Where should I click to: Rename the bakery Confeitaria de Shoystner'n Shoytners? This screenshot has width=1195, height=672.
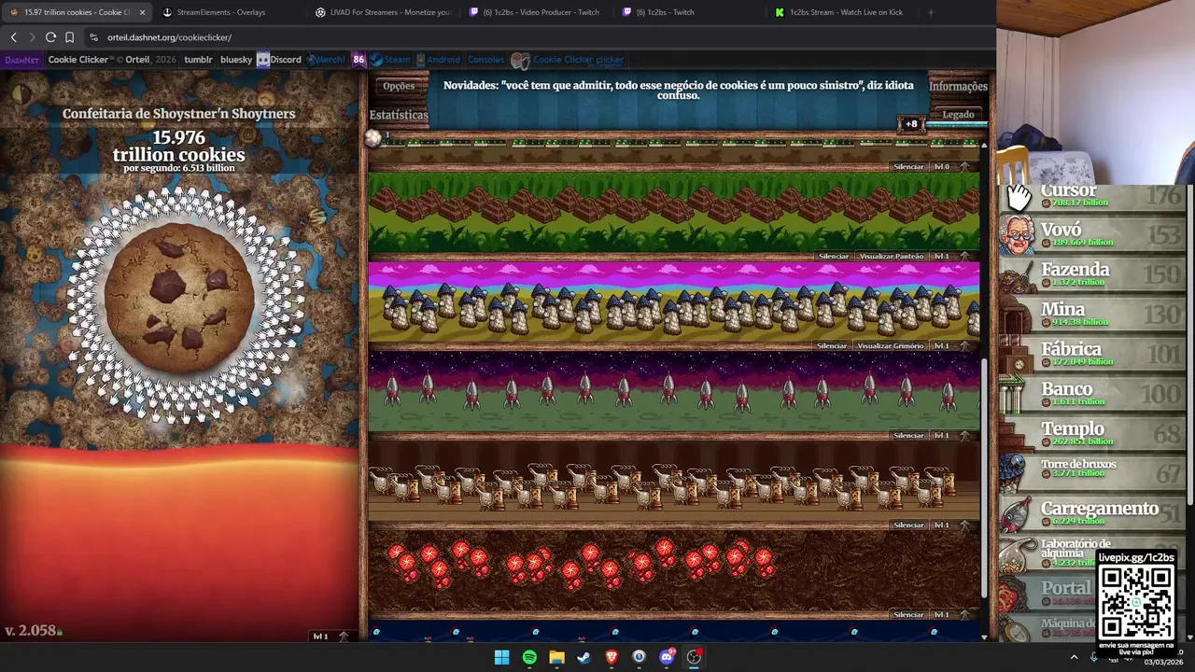(178, 114)
